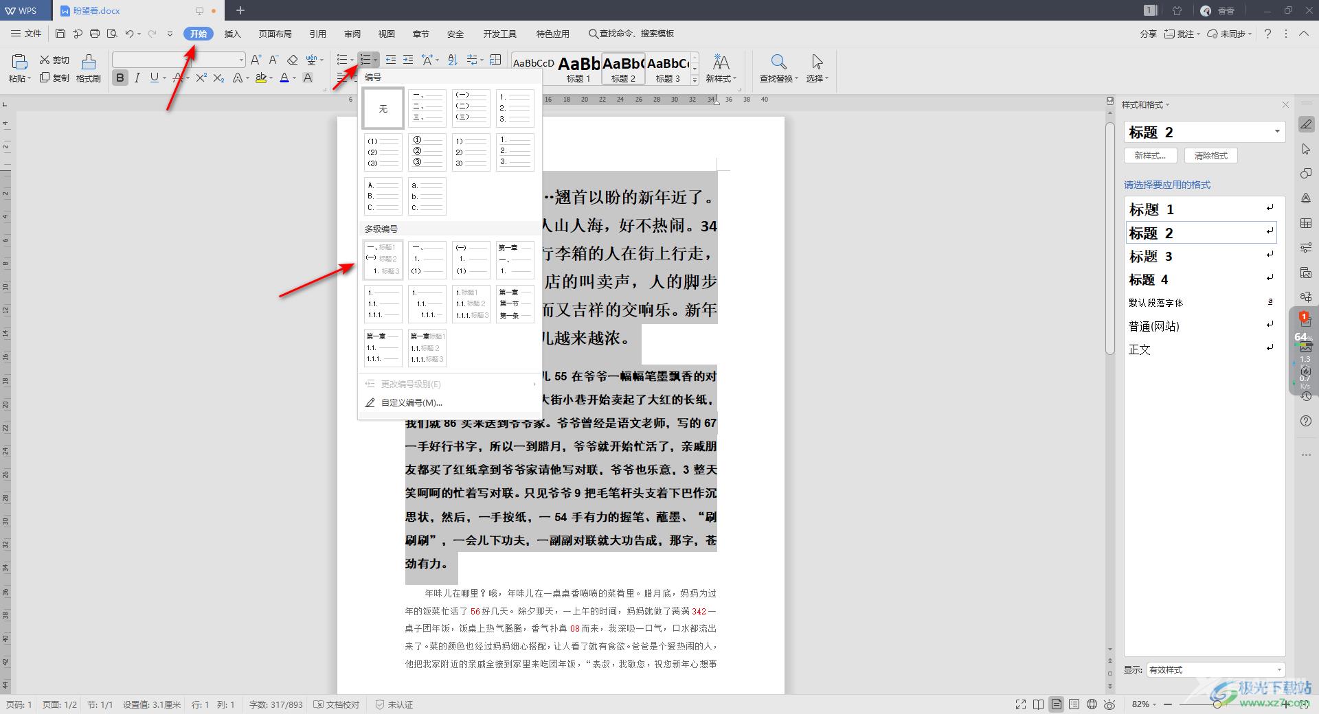Click the 清除格式 button in styles pane
Viewport: 1319px width, 714px height.
pos(1211,156)
